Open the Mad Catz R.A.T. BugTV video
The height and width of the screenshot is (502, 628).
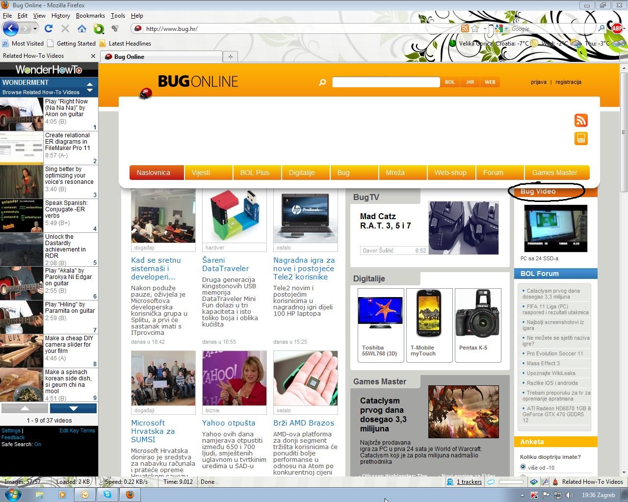pyautogui.click(x=463, y=228)
